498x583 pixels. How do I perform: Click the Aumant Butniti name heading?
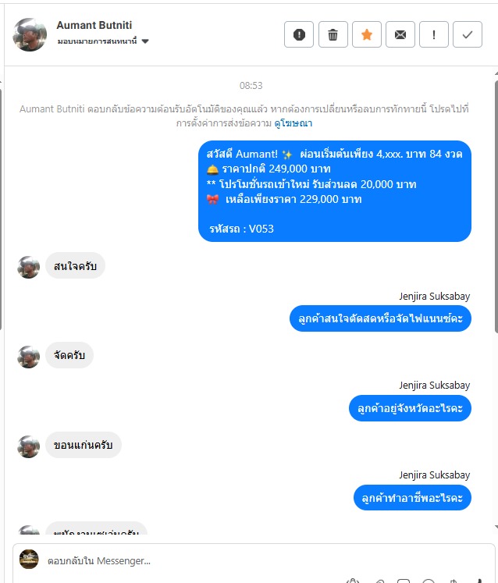(94, 25)
